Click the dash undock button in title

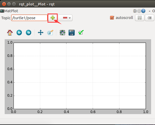(x=150, y=11)
